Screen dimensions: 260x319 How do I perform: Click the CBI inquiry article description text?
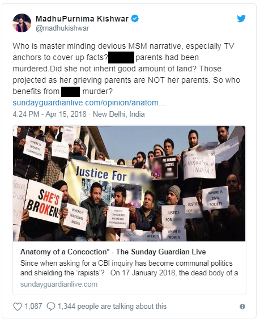pos(129,268)
